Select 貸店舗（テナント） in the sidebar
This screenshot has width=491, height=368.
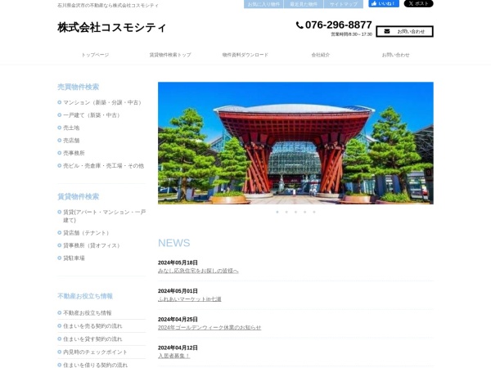click(87, 233)
